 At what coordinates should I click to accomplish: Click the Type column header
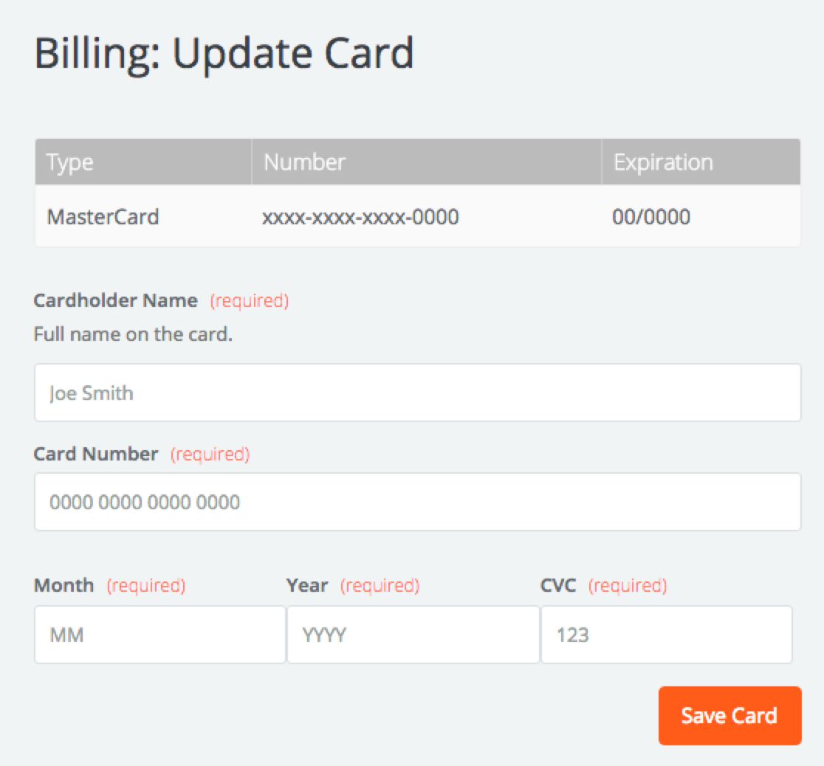click(70, 162)
